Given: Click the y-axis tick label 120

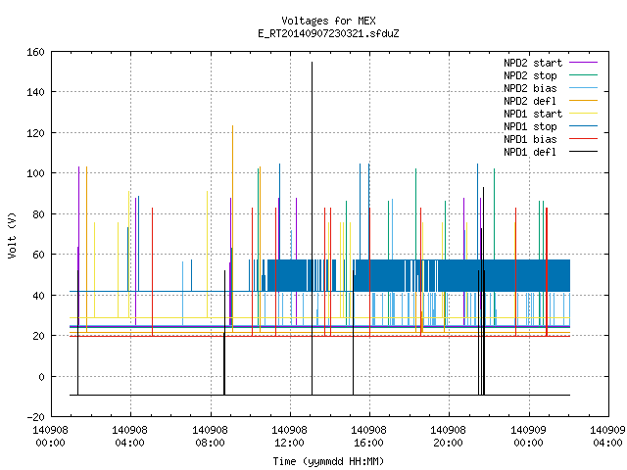Looking at the screenshot, I should (x=35, y=133).
